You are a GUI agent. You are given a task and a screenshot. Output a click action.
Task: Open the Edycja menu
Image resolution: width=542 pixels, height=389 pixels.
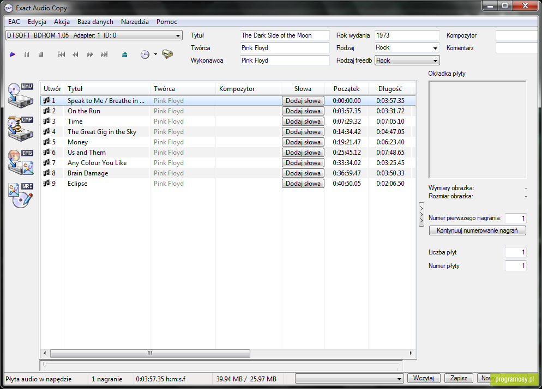tap(37, 21)
